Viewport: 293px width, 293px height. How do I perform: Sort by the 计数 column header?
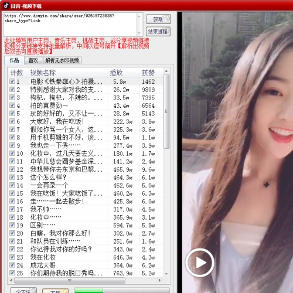coord(18,73)
